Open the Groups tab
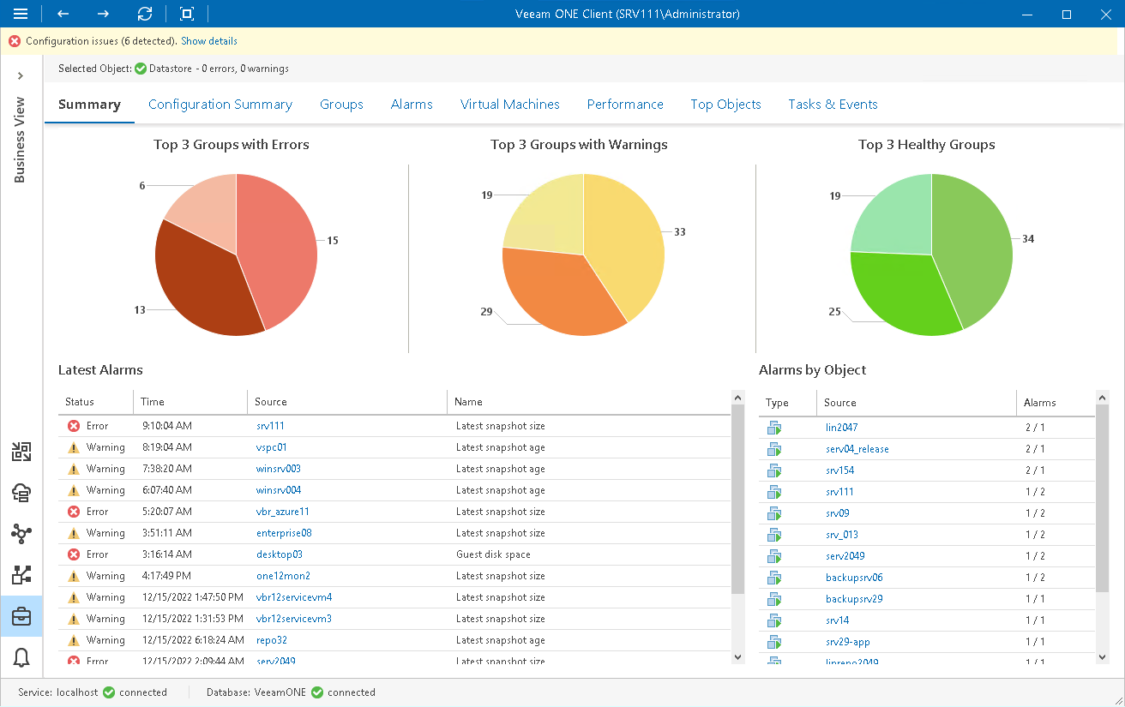 pos(341,105)
